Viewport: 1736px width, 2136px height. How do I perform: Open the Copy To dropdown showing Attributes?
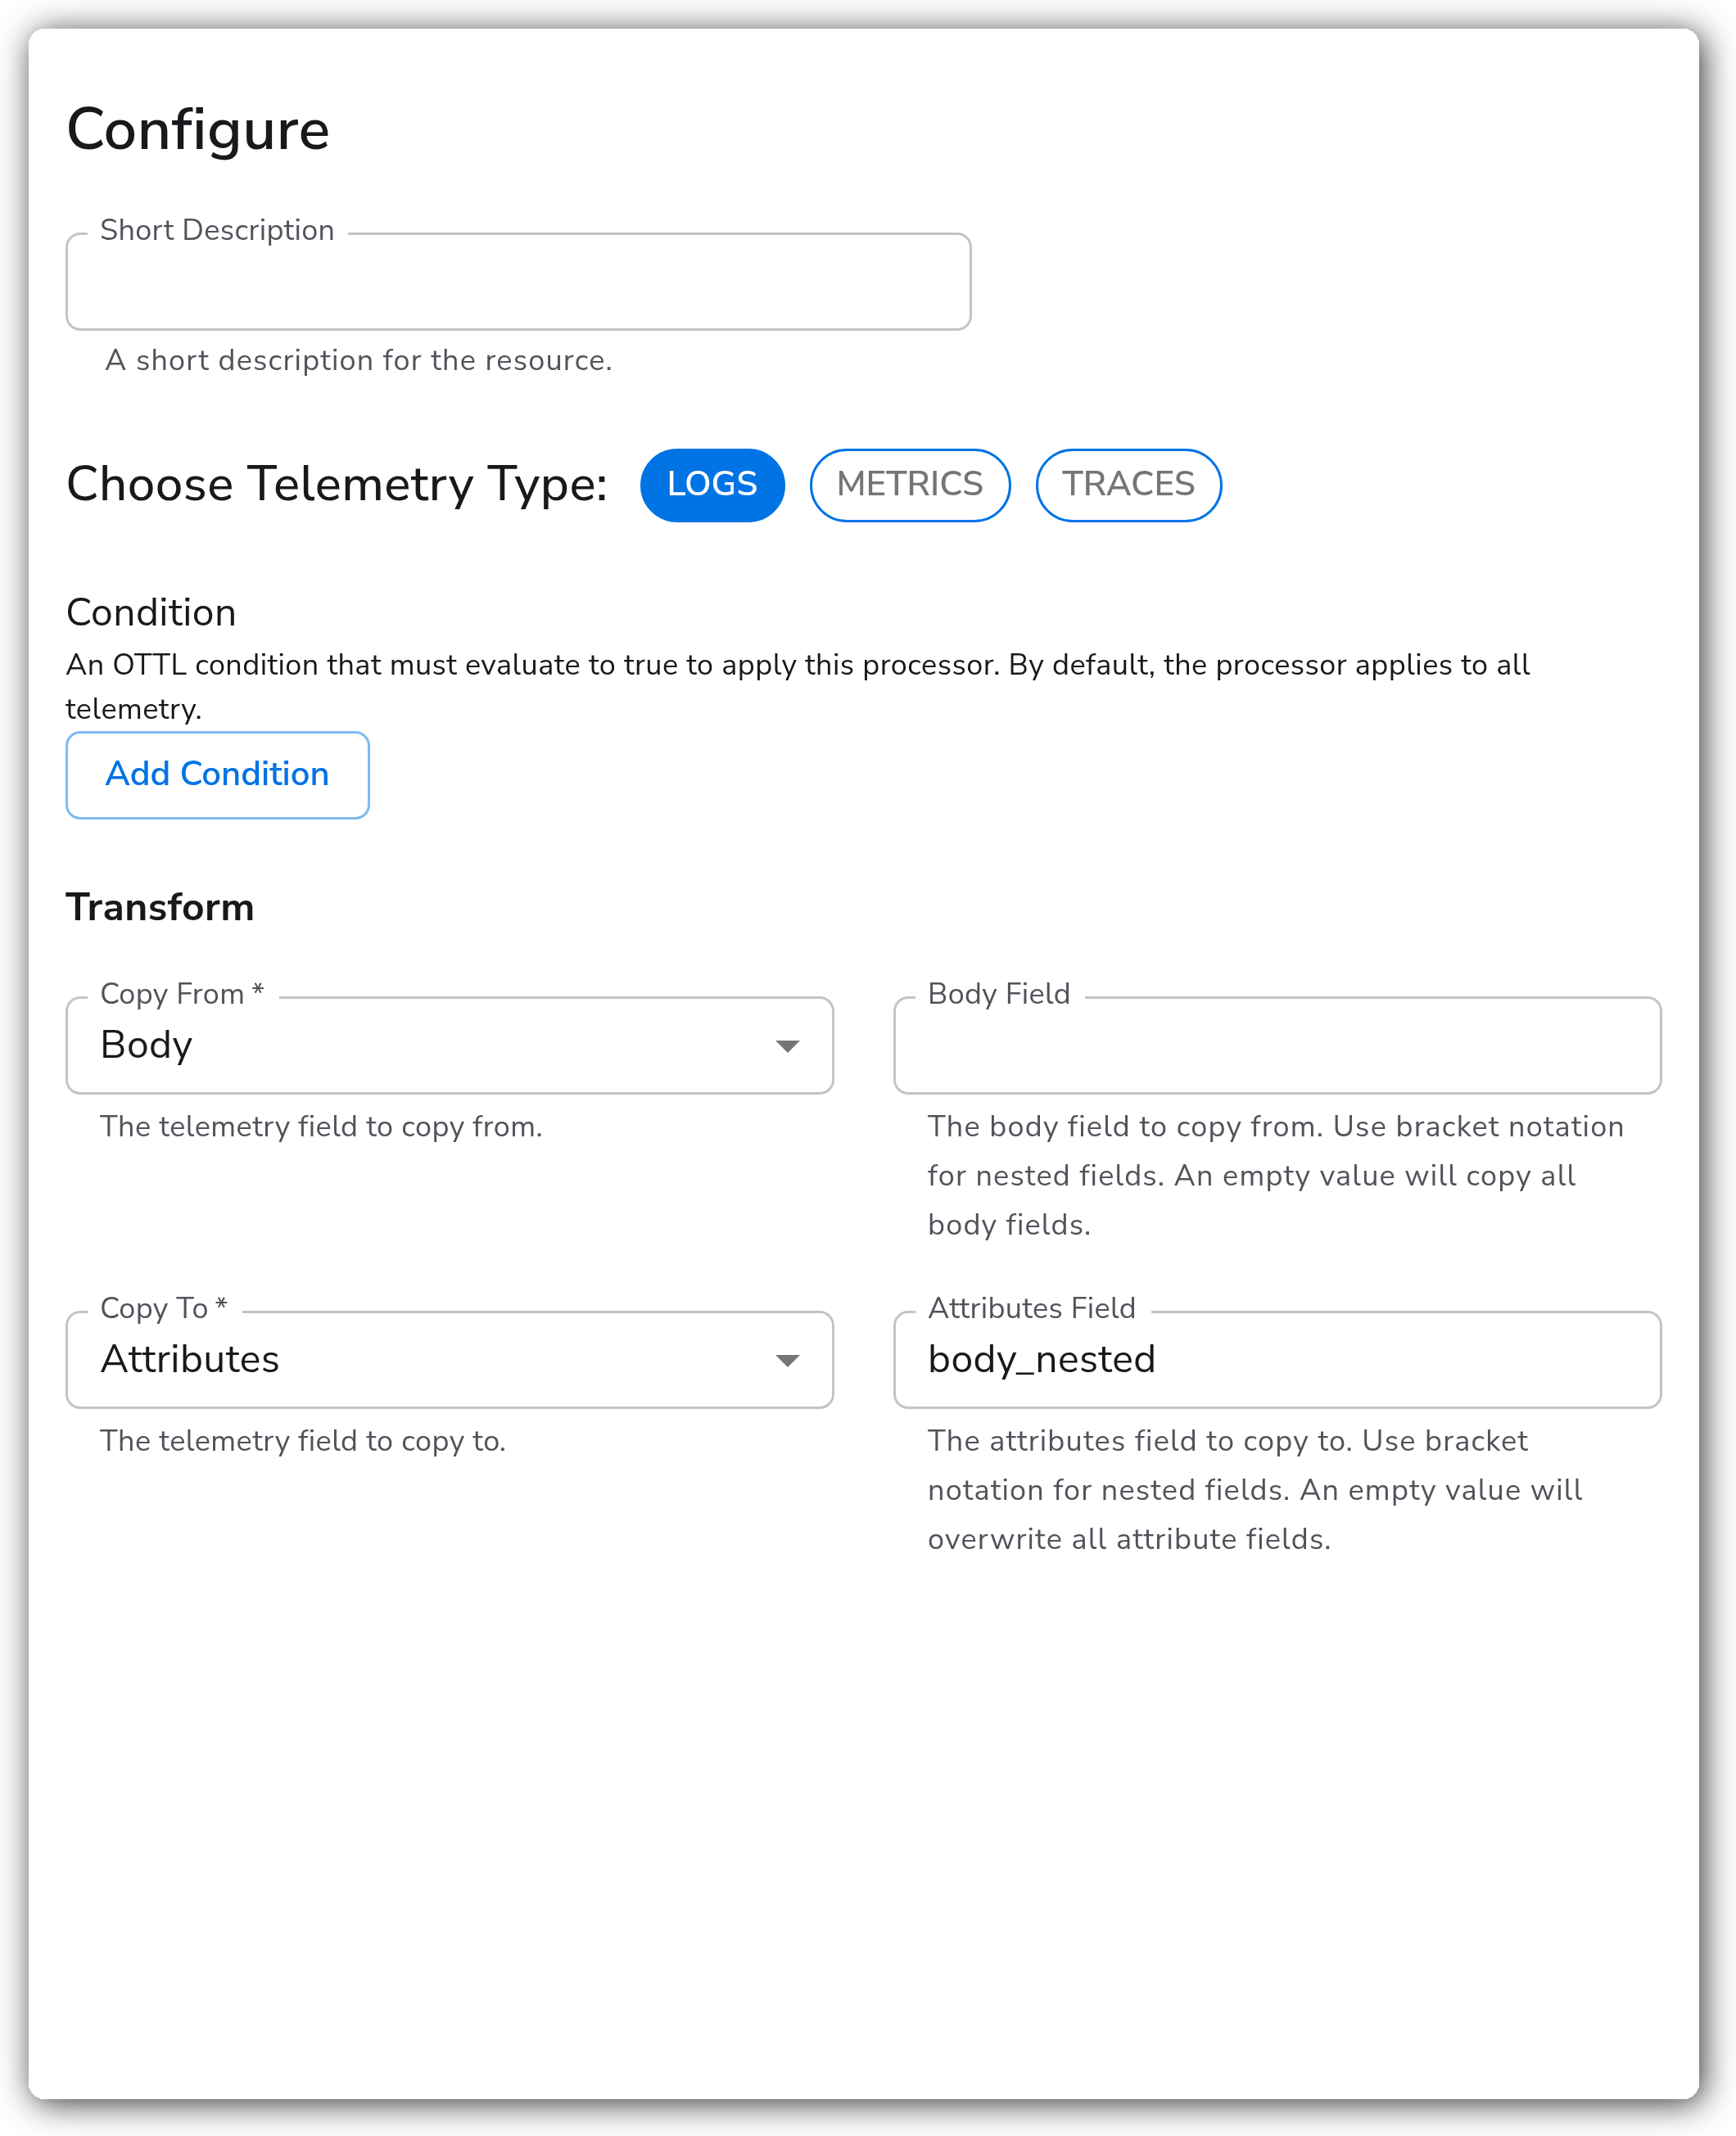[449, 1359]
